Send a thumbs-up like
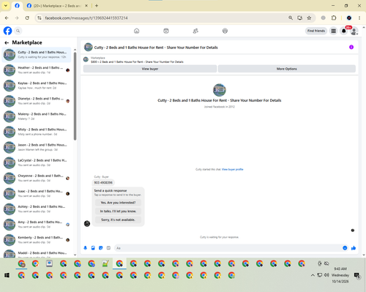Screen dimensions: 366x292 tap(354, 248)
